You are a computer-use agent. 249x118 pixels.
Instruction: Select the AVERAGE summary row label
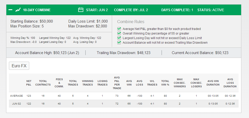pyautogui.click(x=17, y=96)
